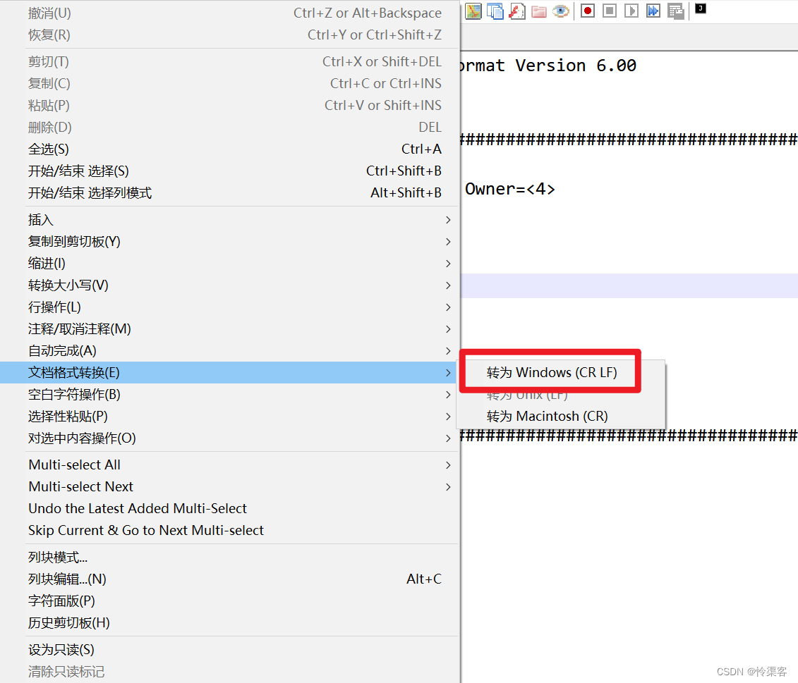
Task: Open the Function List panel
Action: [x=517, y=11]
